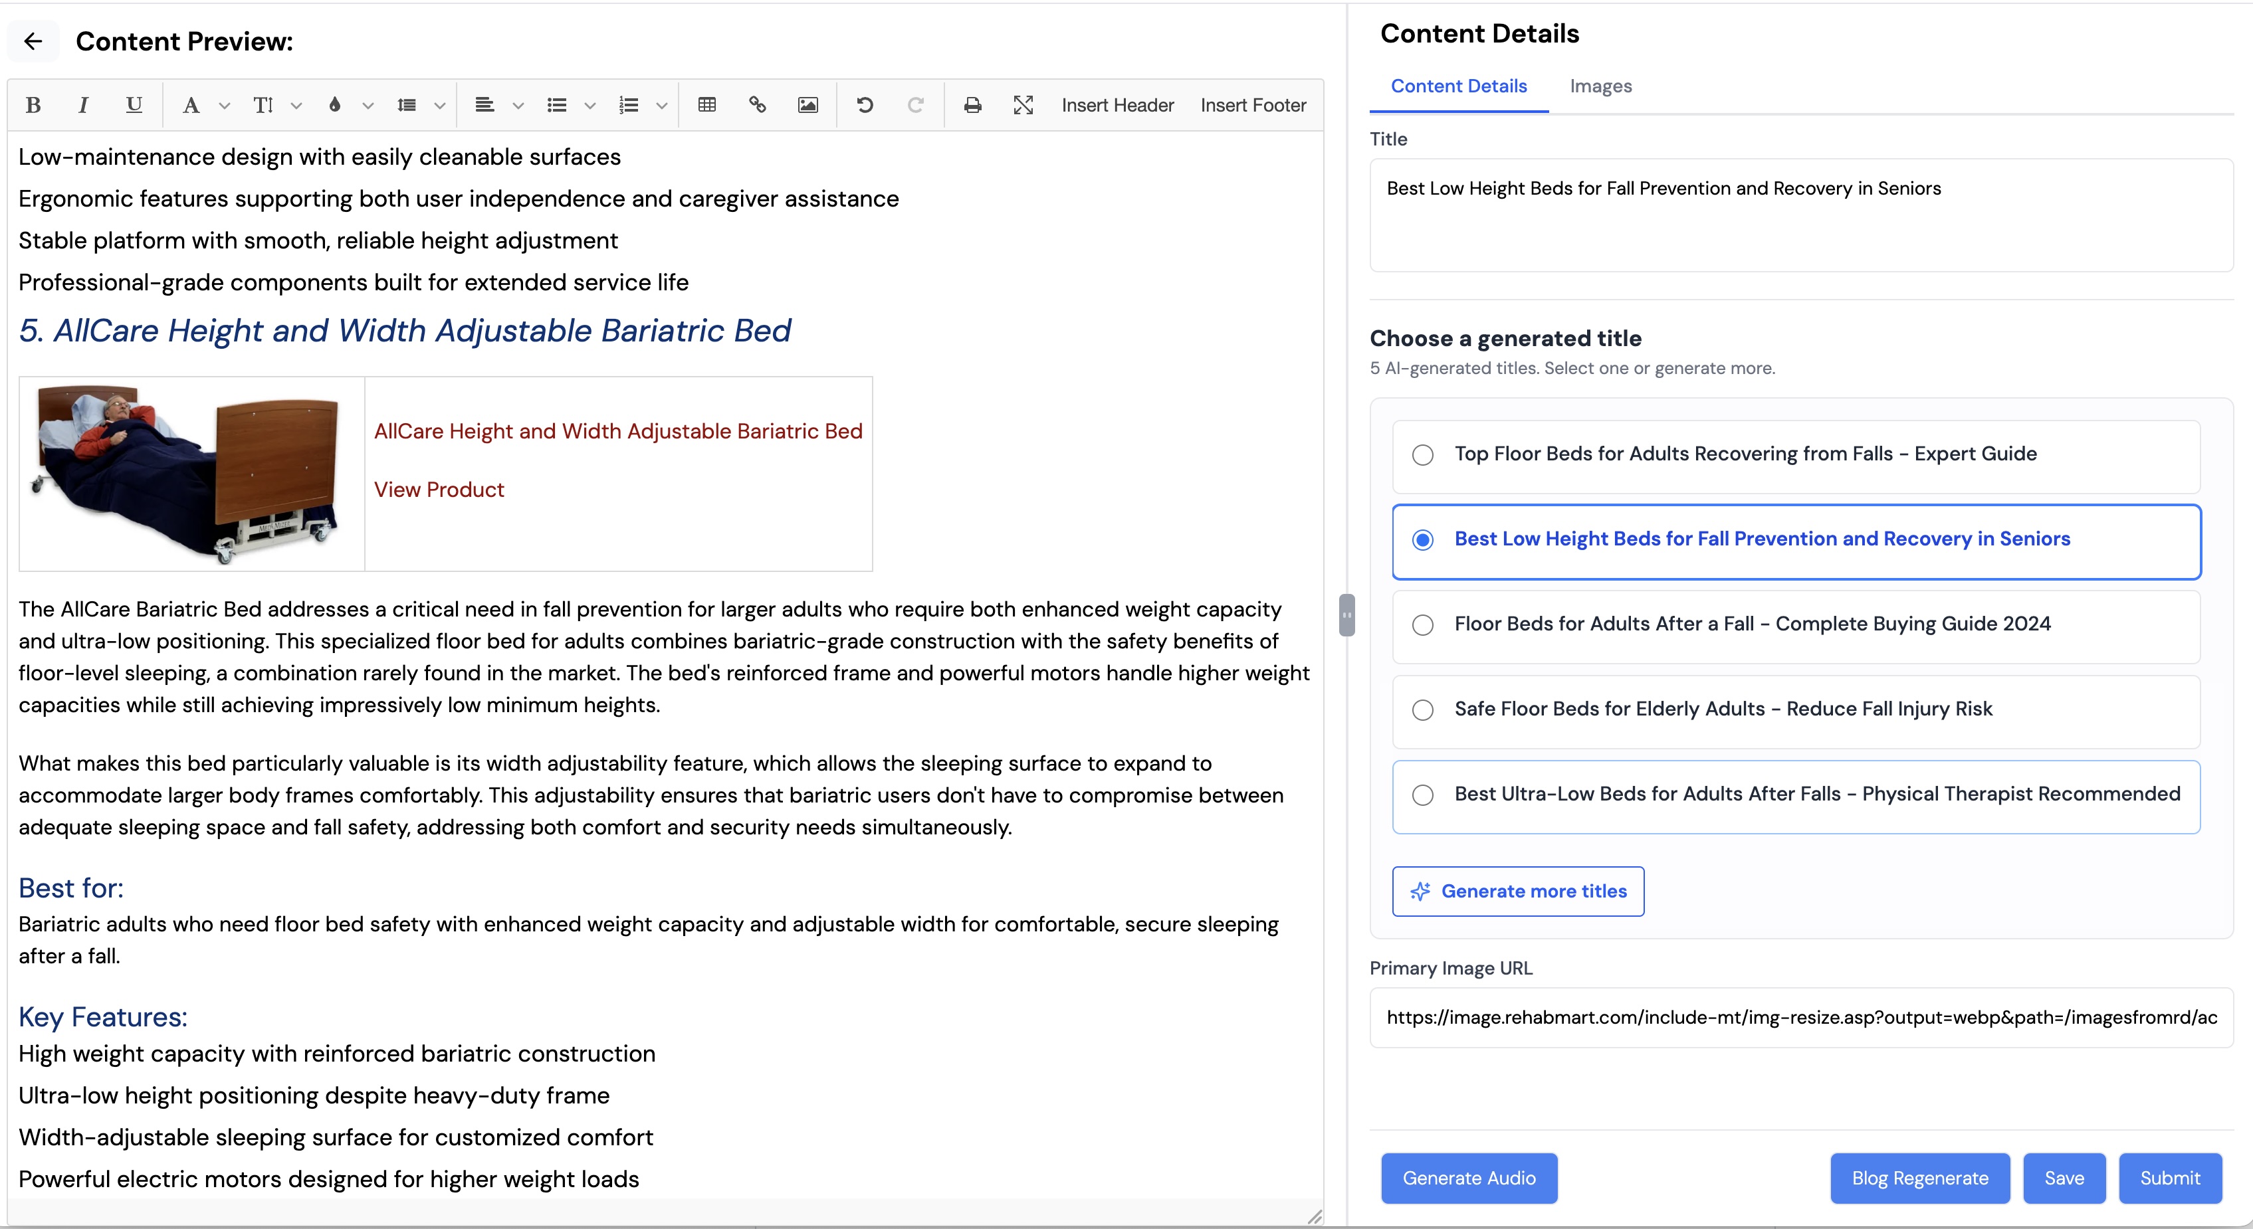
Task: Apply bulleted list
Action: [557, 105]
